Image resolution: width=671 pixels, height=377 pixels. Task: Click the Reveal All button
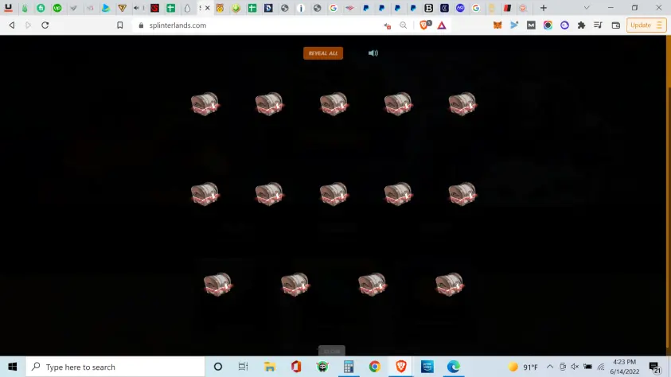(323, 53)
